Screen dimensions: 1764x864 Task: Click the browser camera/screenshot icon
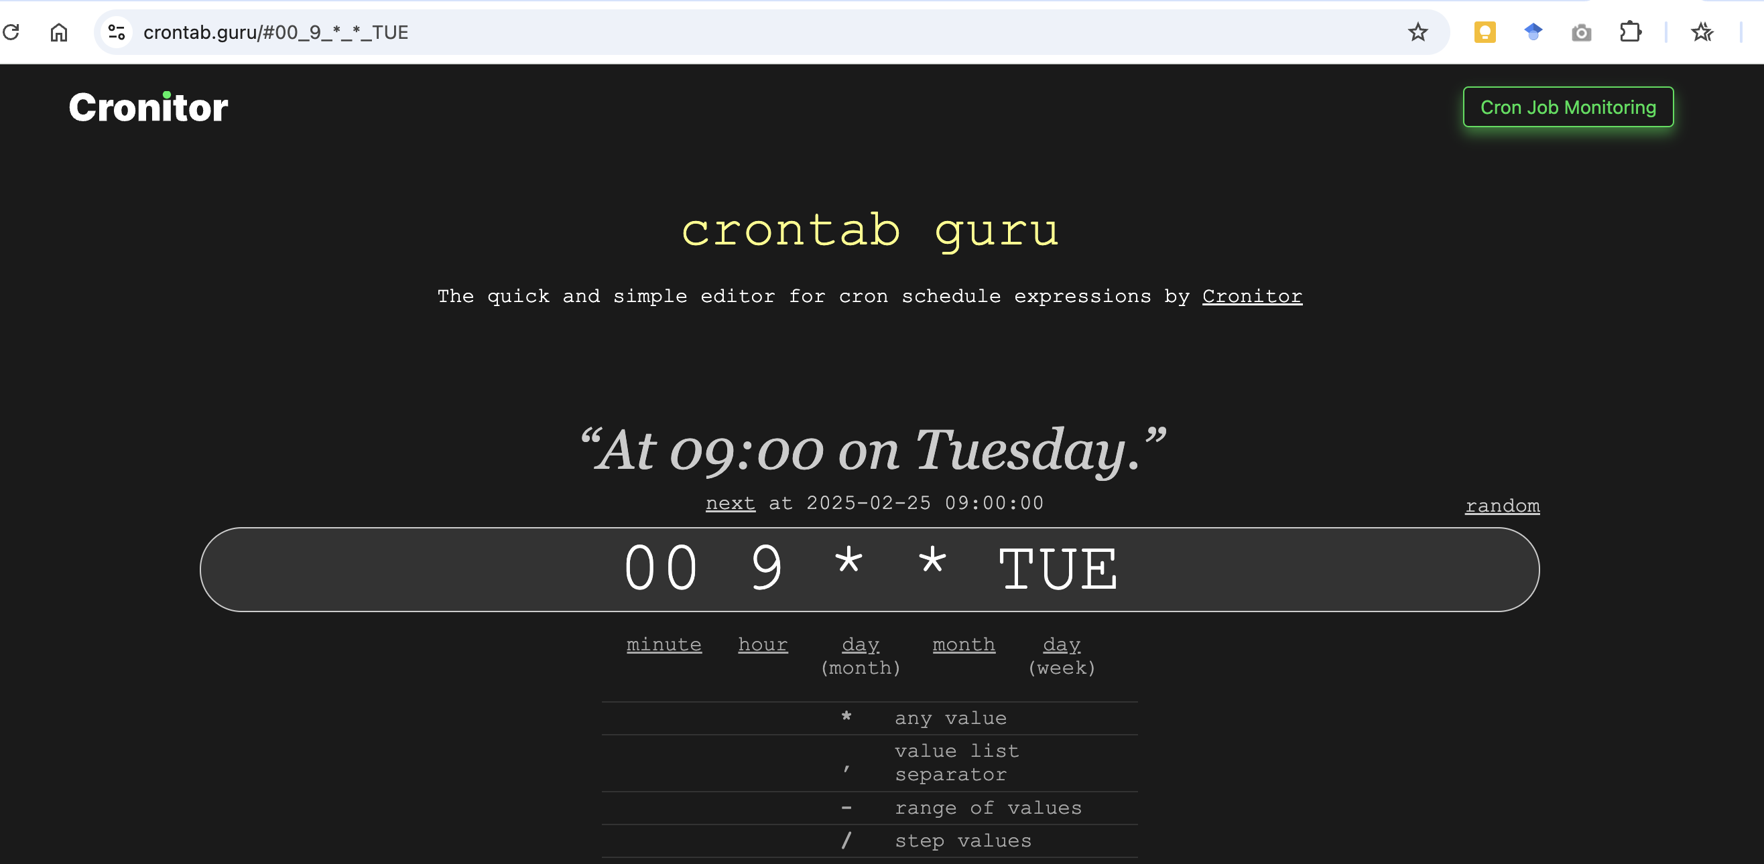(1582, 33)
